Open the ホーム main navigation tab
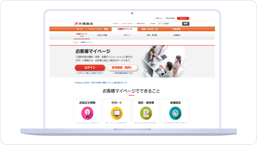257x145 pixels. (x=80, y=29)
